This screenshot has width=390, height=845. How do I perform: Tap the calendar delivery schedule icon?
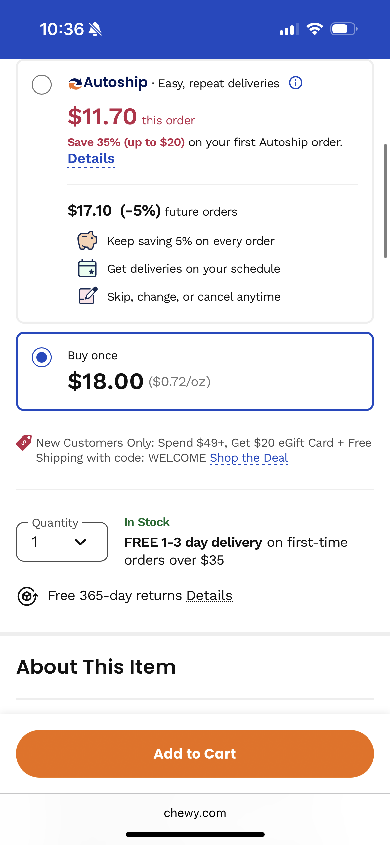pyautogui.click(x=87, y=268)
